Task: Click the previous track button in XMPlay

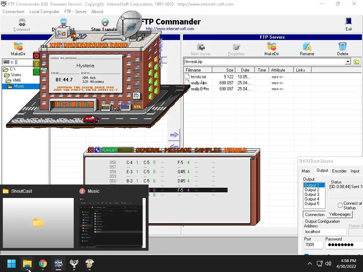Action: (56, 104)
